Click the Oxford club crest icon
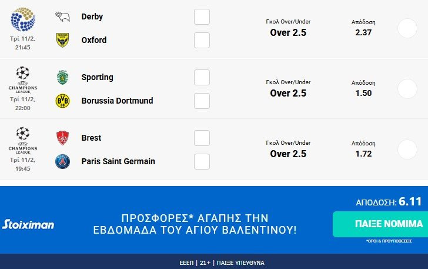Screen dimensions: 428x269 [62, 40]
